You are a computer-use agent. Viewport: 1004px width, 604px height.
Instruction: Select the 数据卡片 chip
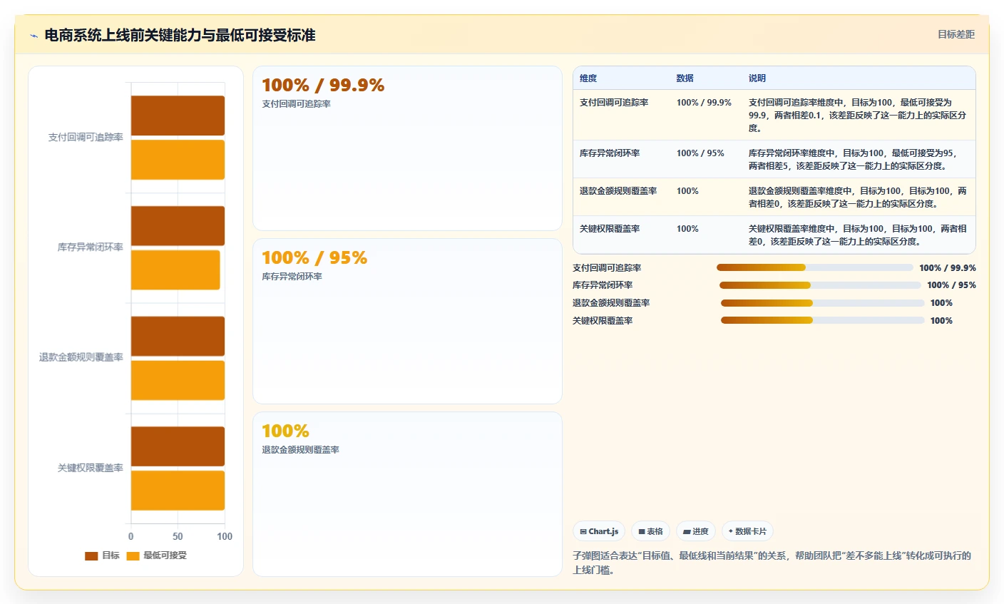click(747, 531)
